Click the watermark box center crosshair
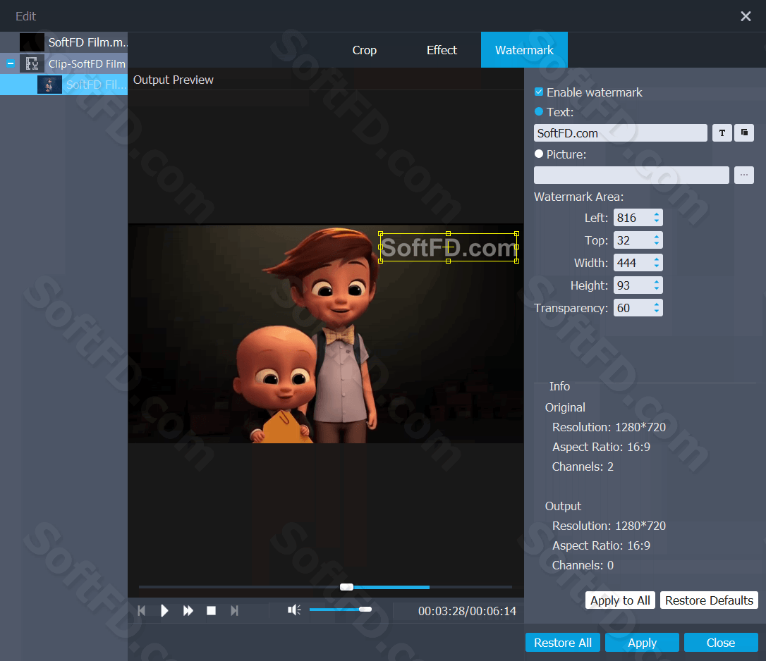This screenshot has height=661, width=766. [x=449, y=247]
